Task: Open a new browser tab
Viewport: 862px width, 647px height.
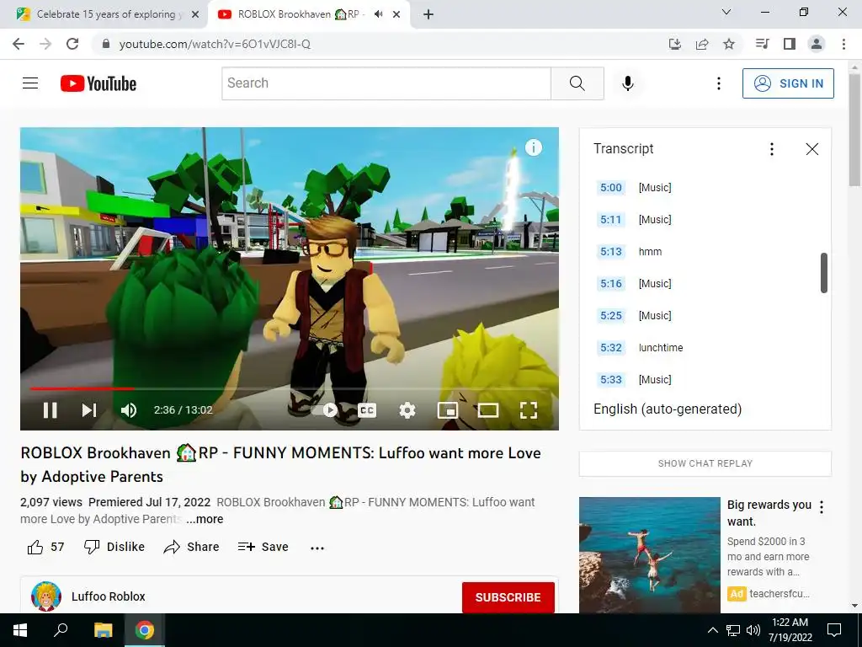Action: [x=428, y=15]
